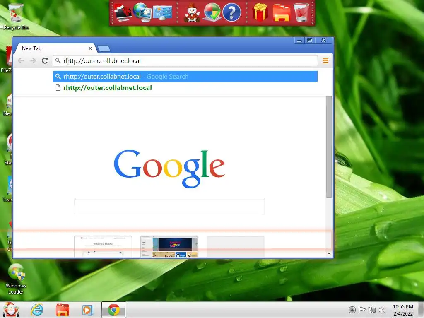Open the Chrome hamburger menu
Screen dimensions: 424x318
325,60
